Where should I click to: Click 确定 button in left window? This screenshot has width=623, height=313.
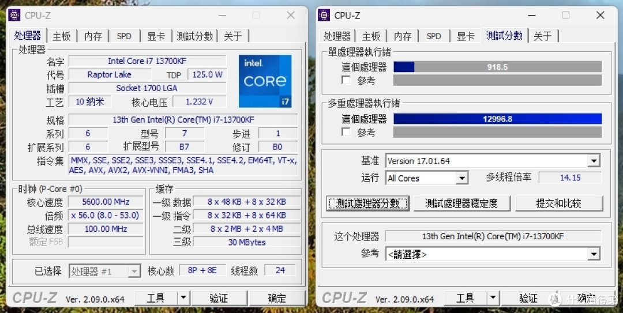[277, 298]
